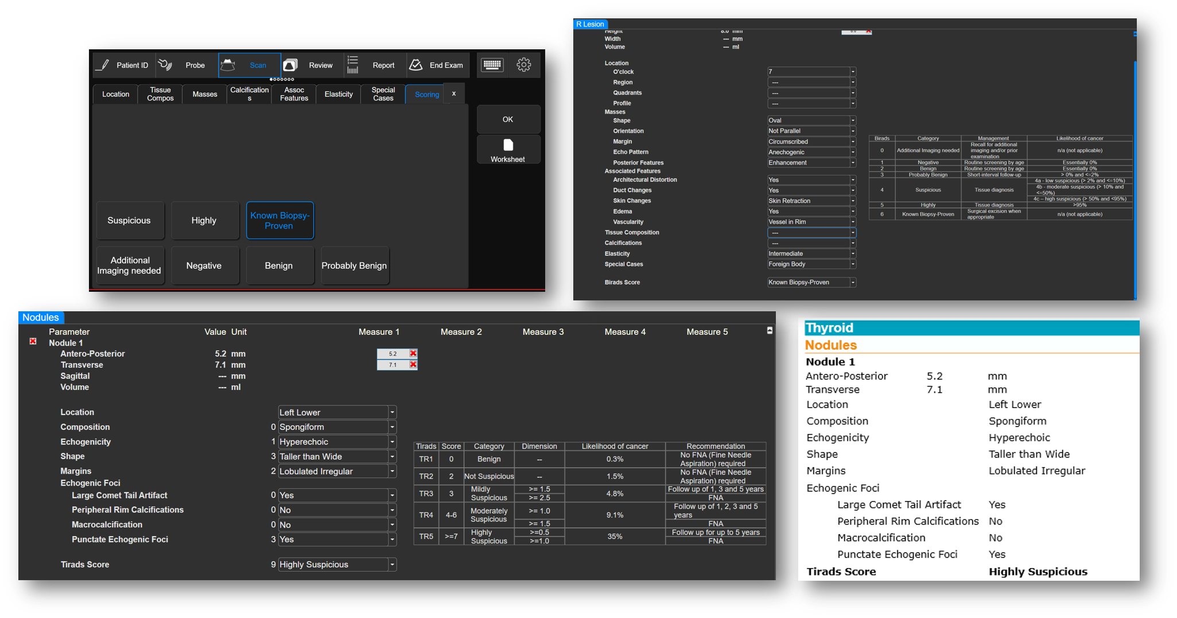1177x618 pixels.
Task: Expand the Echogenicity dropdown
Action: pyautogui.click(x=393, y=442)
